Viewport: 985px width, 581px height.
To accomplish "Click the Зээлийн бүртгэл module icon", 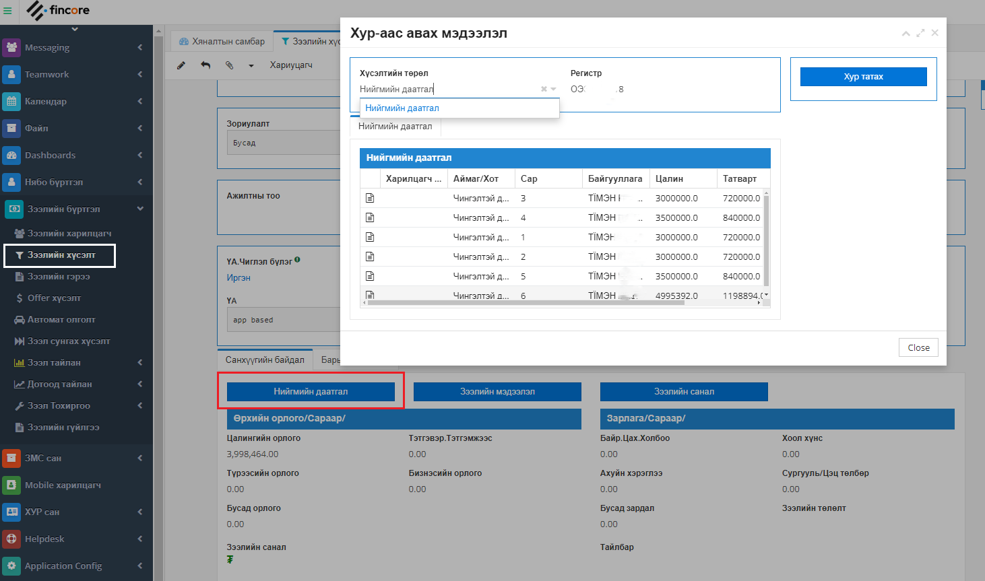I will [x=13, y=209].
